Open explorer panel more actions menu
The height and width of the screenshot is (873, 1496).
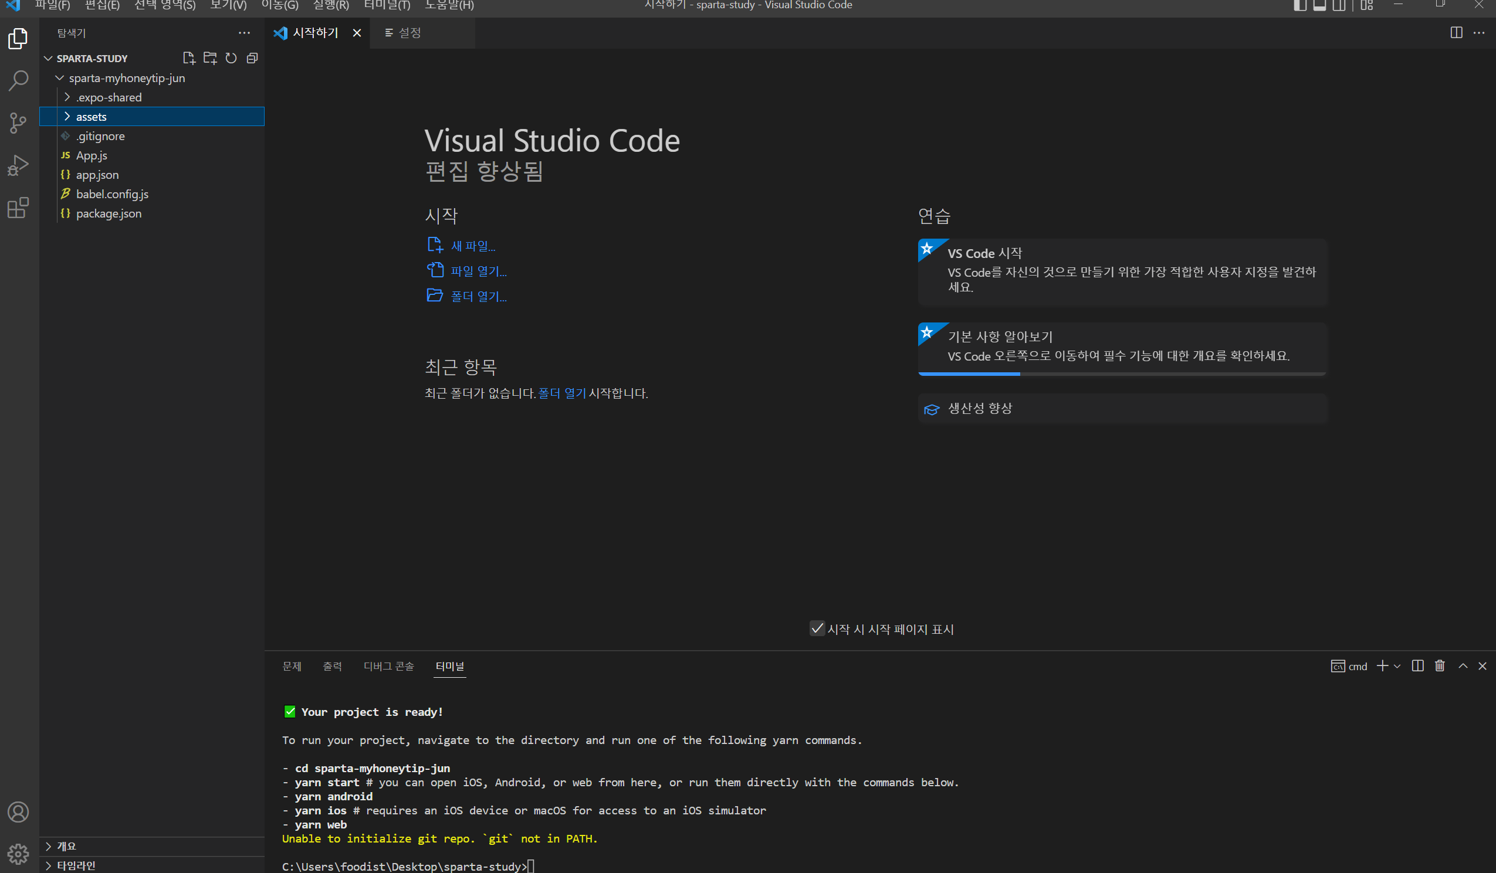[x=244, y=33]
